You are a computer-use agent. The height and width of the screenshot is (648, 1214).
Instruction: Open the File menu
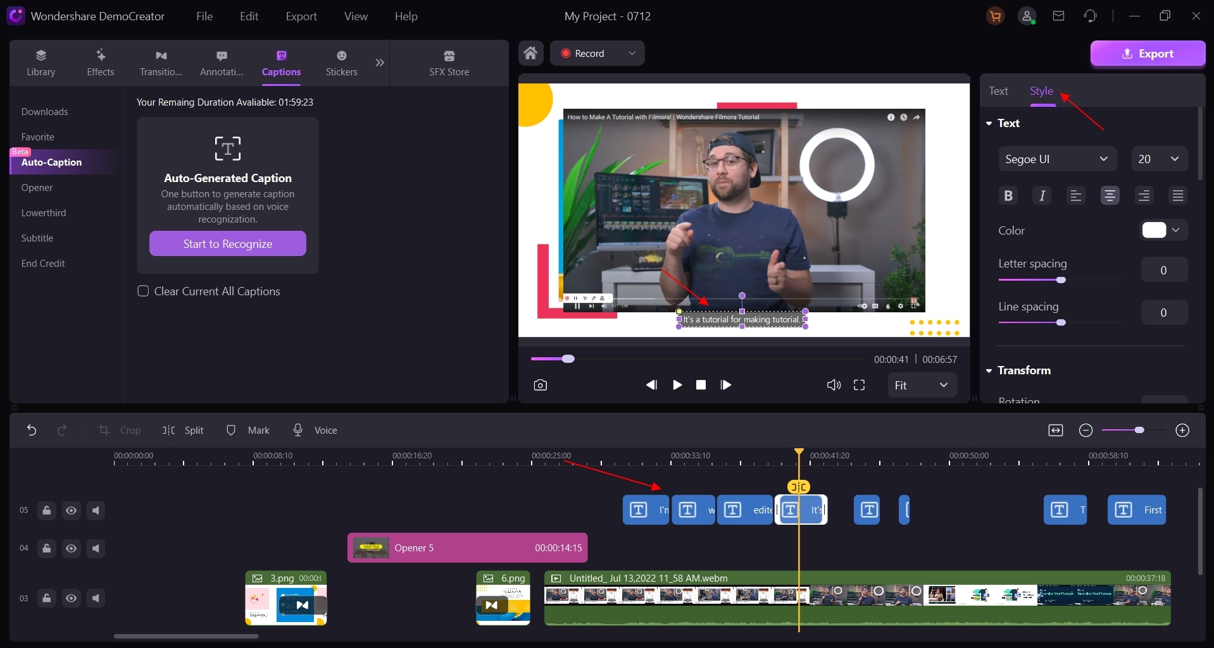(x=204, y=16)
